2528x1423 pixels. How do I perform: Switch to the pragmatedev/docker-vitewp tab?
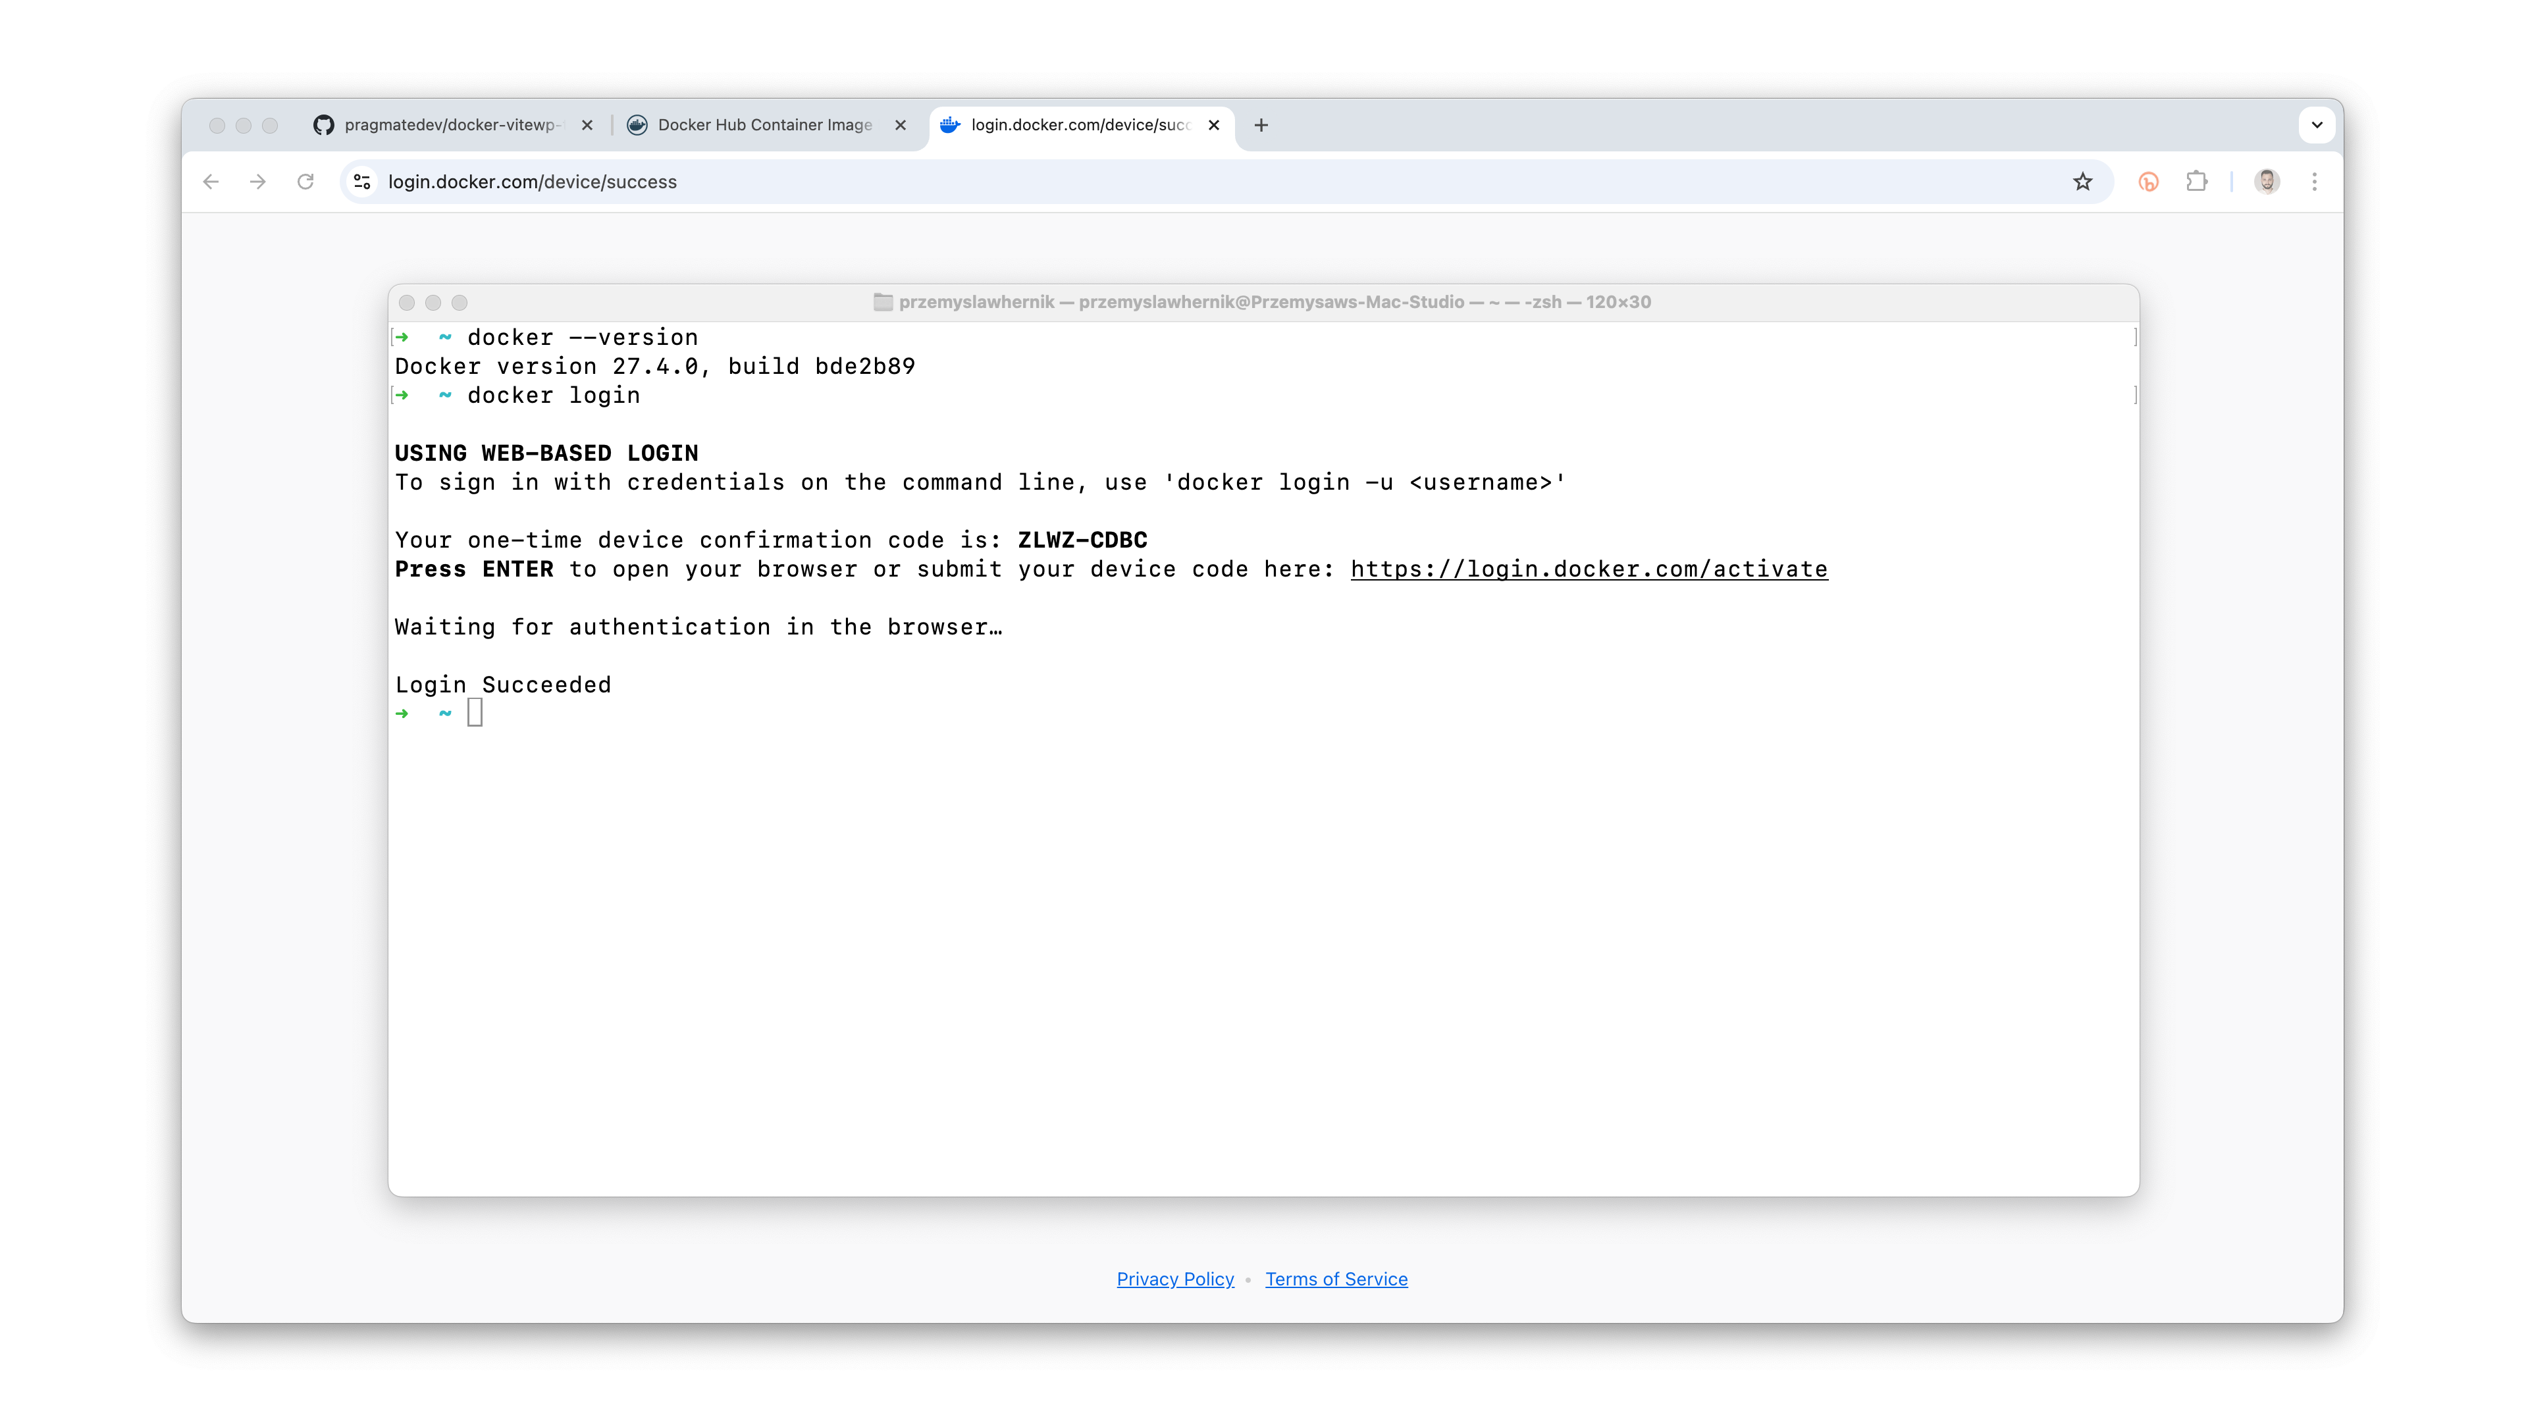tap(452, 124)
